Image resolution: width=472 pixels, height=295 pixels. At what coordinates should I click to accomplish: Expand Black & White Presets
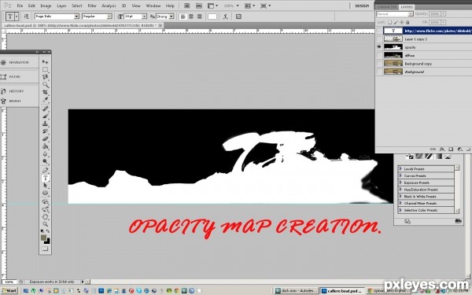(x=400, y=196)
